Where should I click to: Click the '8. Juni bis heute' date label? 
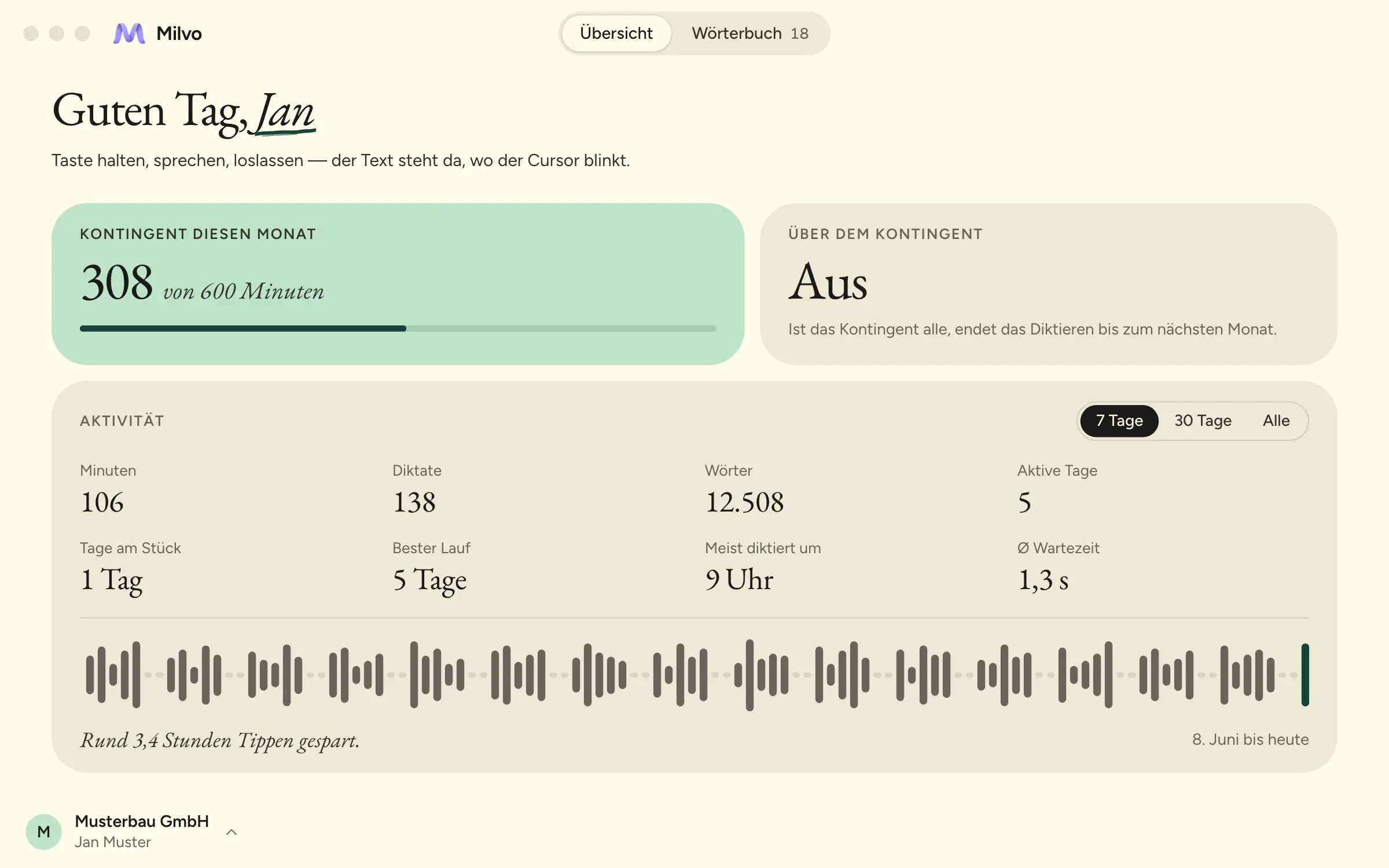coord(1250,740)
